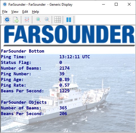Click the Ping Time value '13:12:11 UTC'
Screen dimensions: 136x133
coord(75,57)
